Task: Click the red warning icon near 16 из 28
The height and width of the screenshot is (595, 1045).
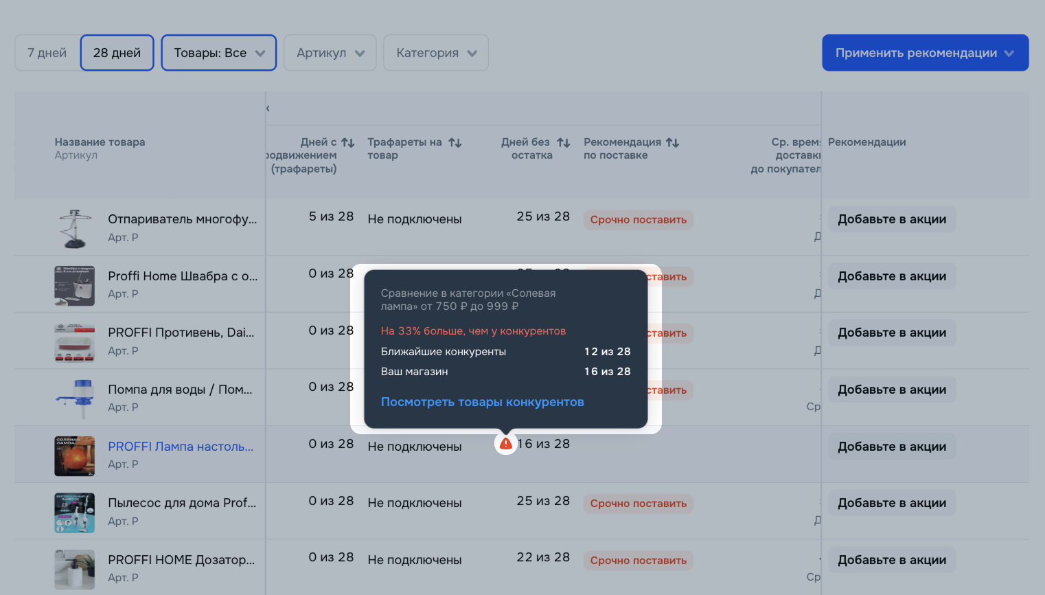Action: coord(506,444)
